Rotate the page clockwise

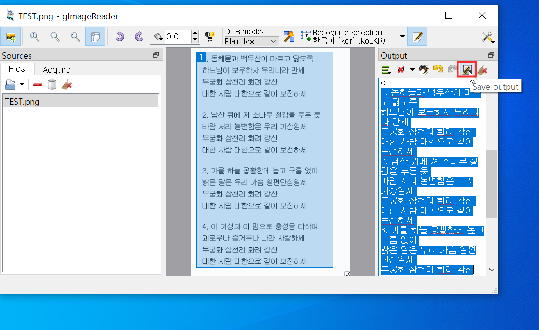click(139, 37)
